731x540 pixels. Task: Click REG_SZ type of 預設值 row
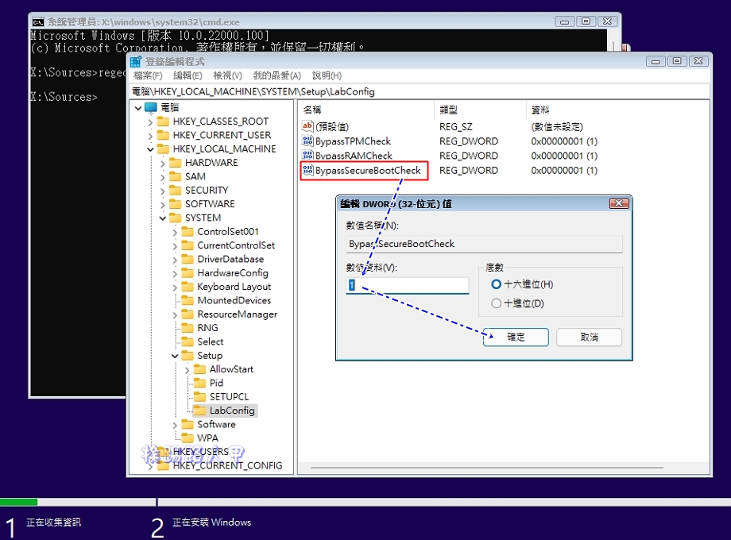click(x=456, y=127)
